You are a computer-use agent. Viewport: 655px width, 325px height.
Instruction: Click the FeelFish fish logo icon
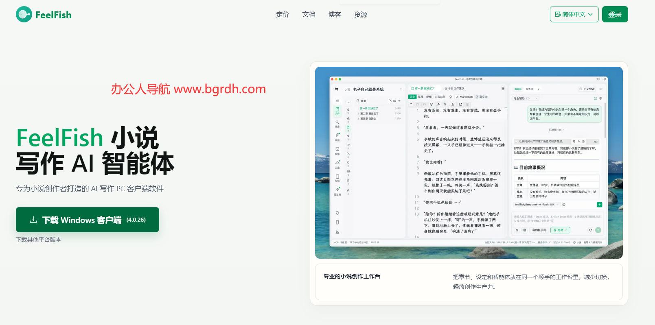click(x=24, y=14)
